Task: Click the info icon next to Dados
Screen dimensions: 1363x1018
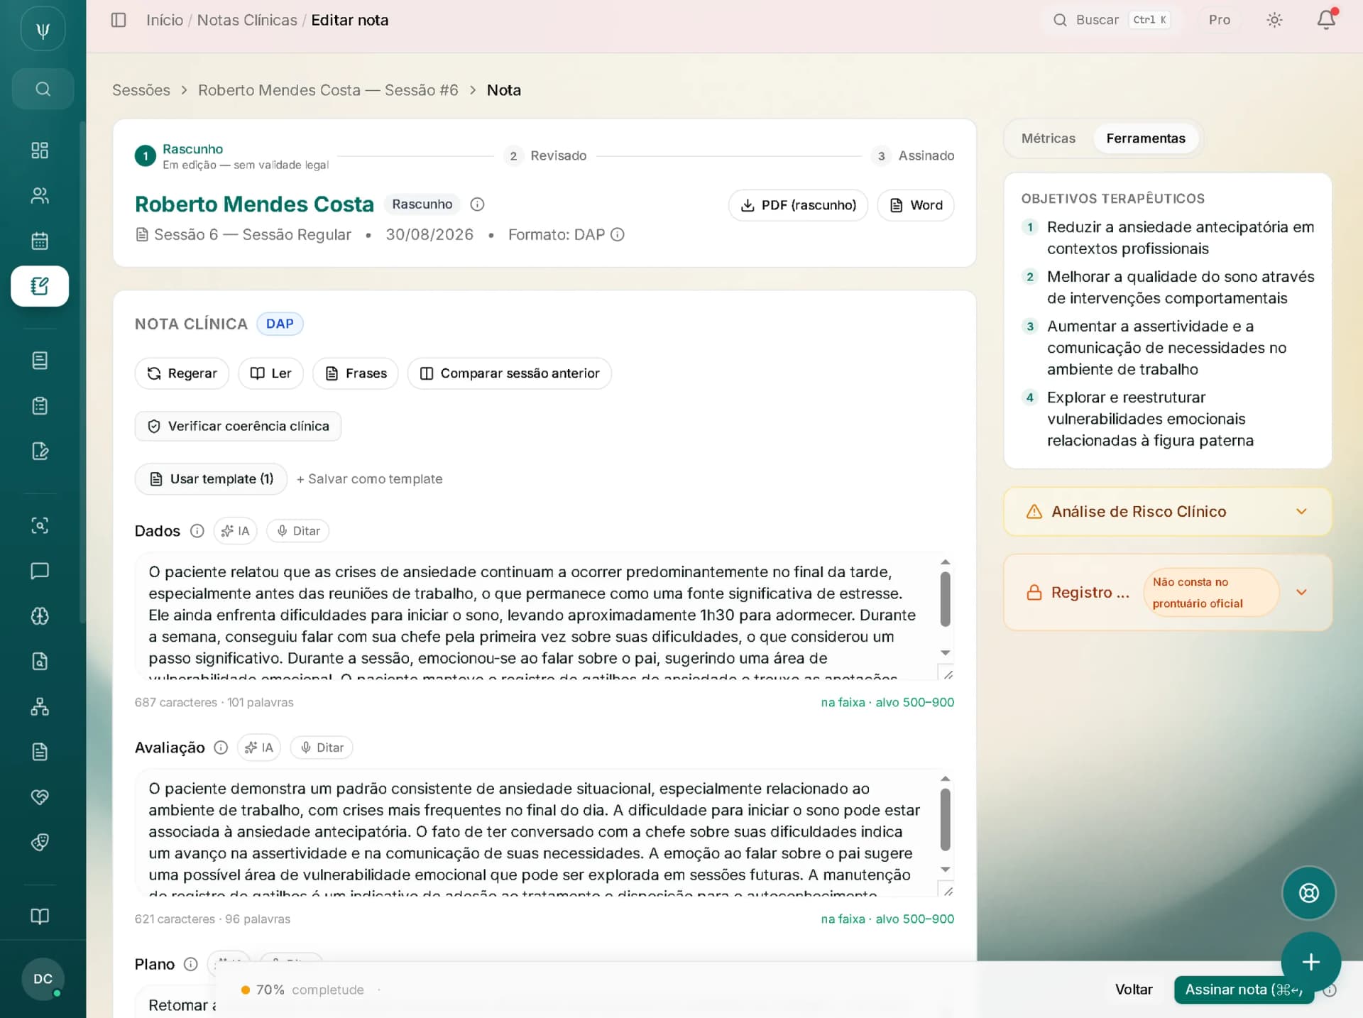Action: [197, 531]
